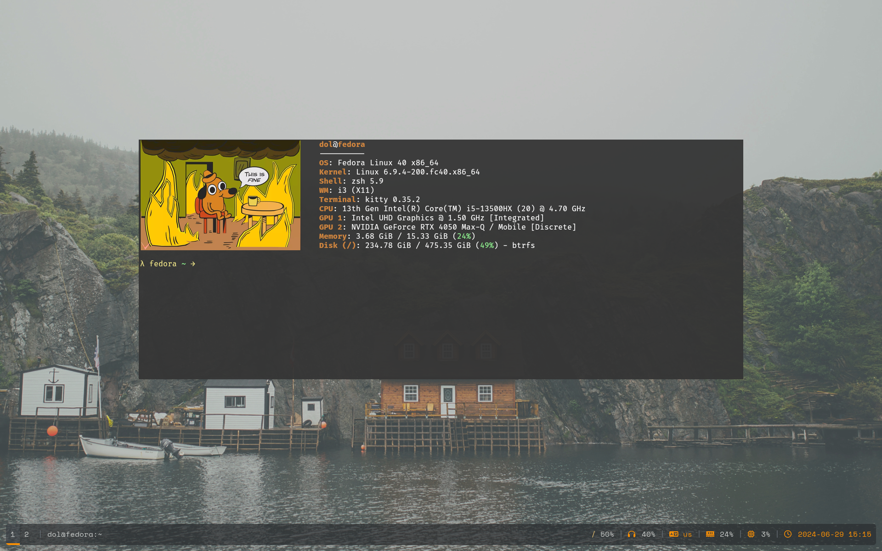The height and width of the screenshot is (551, 882).
Task: Click the lambda symbol in shell prompt
Action: coord(142,264)
